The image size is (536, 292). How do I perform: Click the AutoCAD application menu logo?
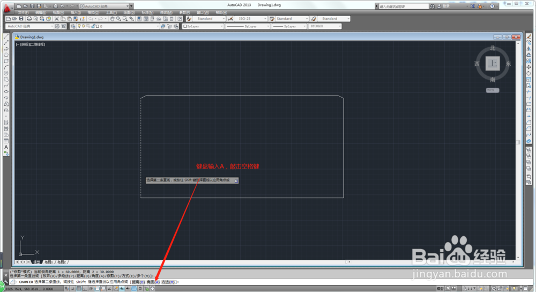point(7,8)
